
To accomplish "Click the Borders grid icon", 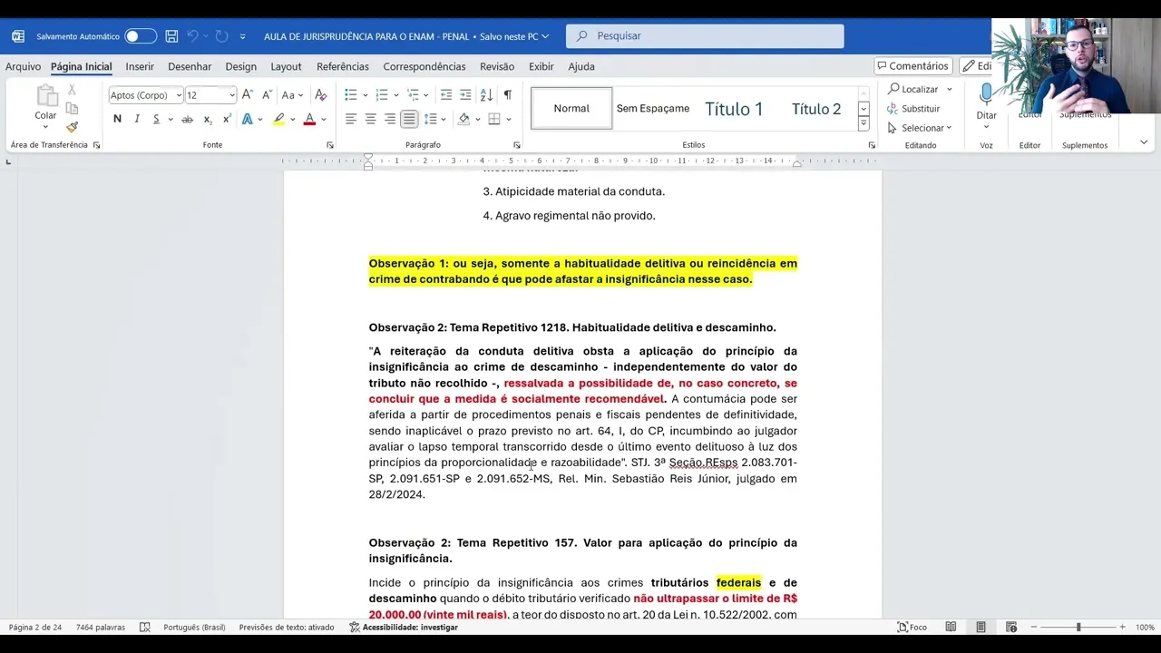I will coord(494,119).
